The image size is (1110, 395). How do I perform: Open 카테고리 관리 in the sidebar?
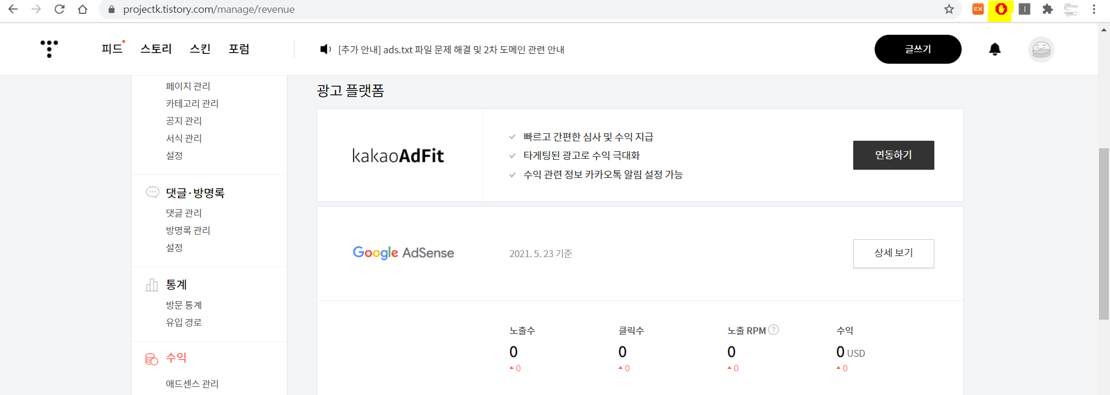click(x=192, y=104)
